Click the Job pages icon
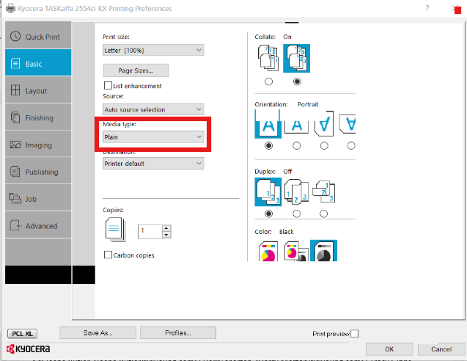Image resolution: width=467 pixels, height=361 pixels. coord(15,198)
